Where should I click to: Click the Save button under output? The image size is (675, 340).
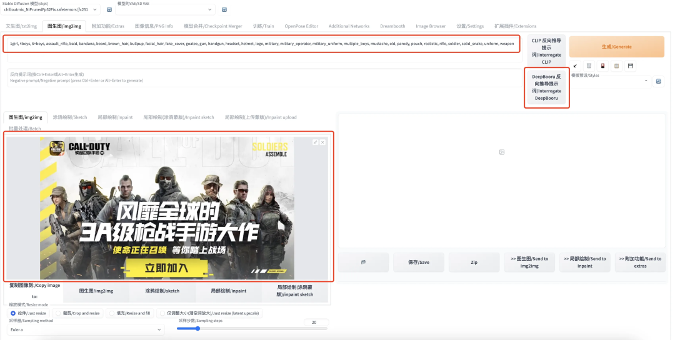(x=418, y=262)
